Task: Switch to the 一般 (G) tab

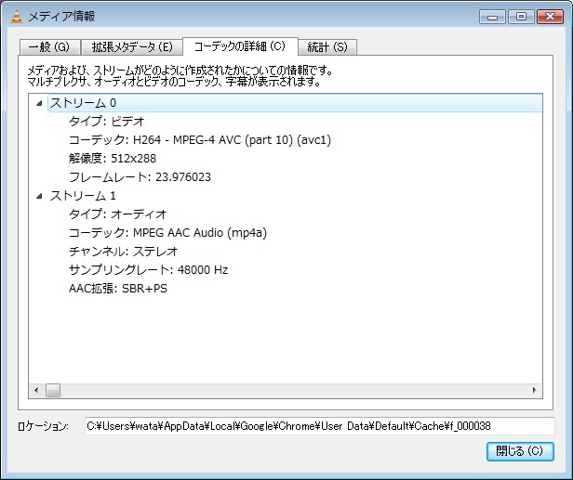Action: (49, 46)
